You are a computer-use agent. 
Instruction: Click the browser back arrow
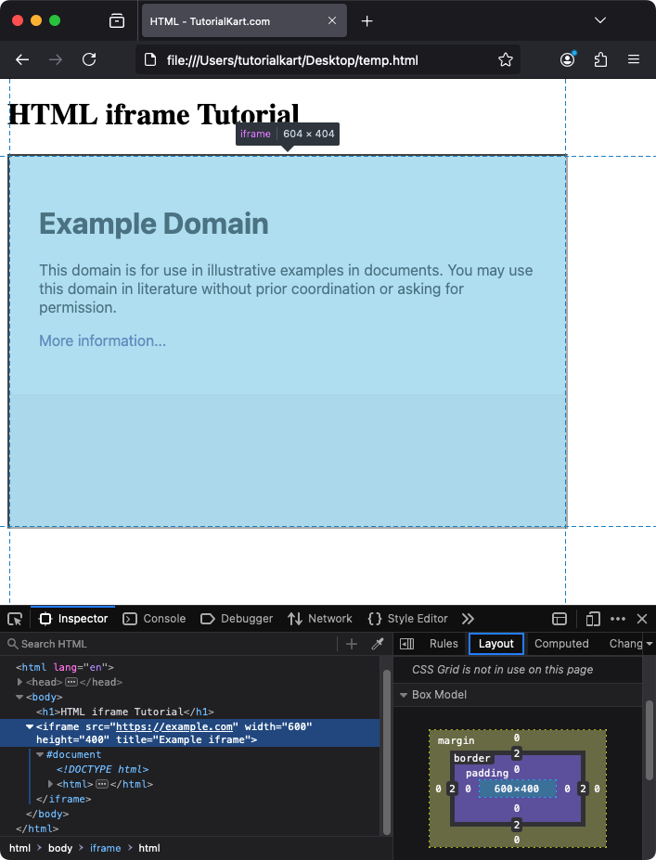pos(22,59)
